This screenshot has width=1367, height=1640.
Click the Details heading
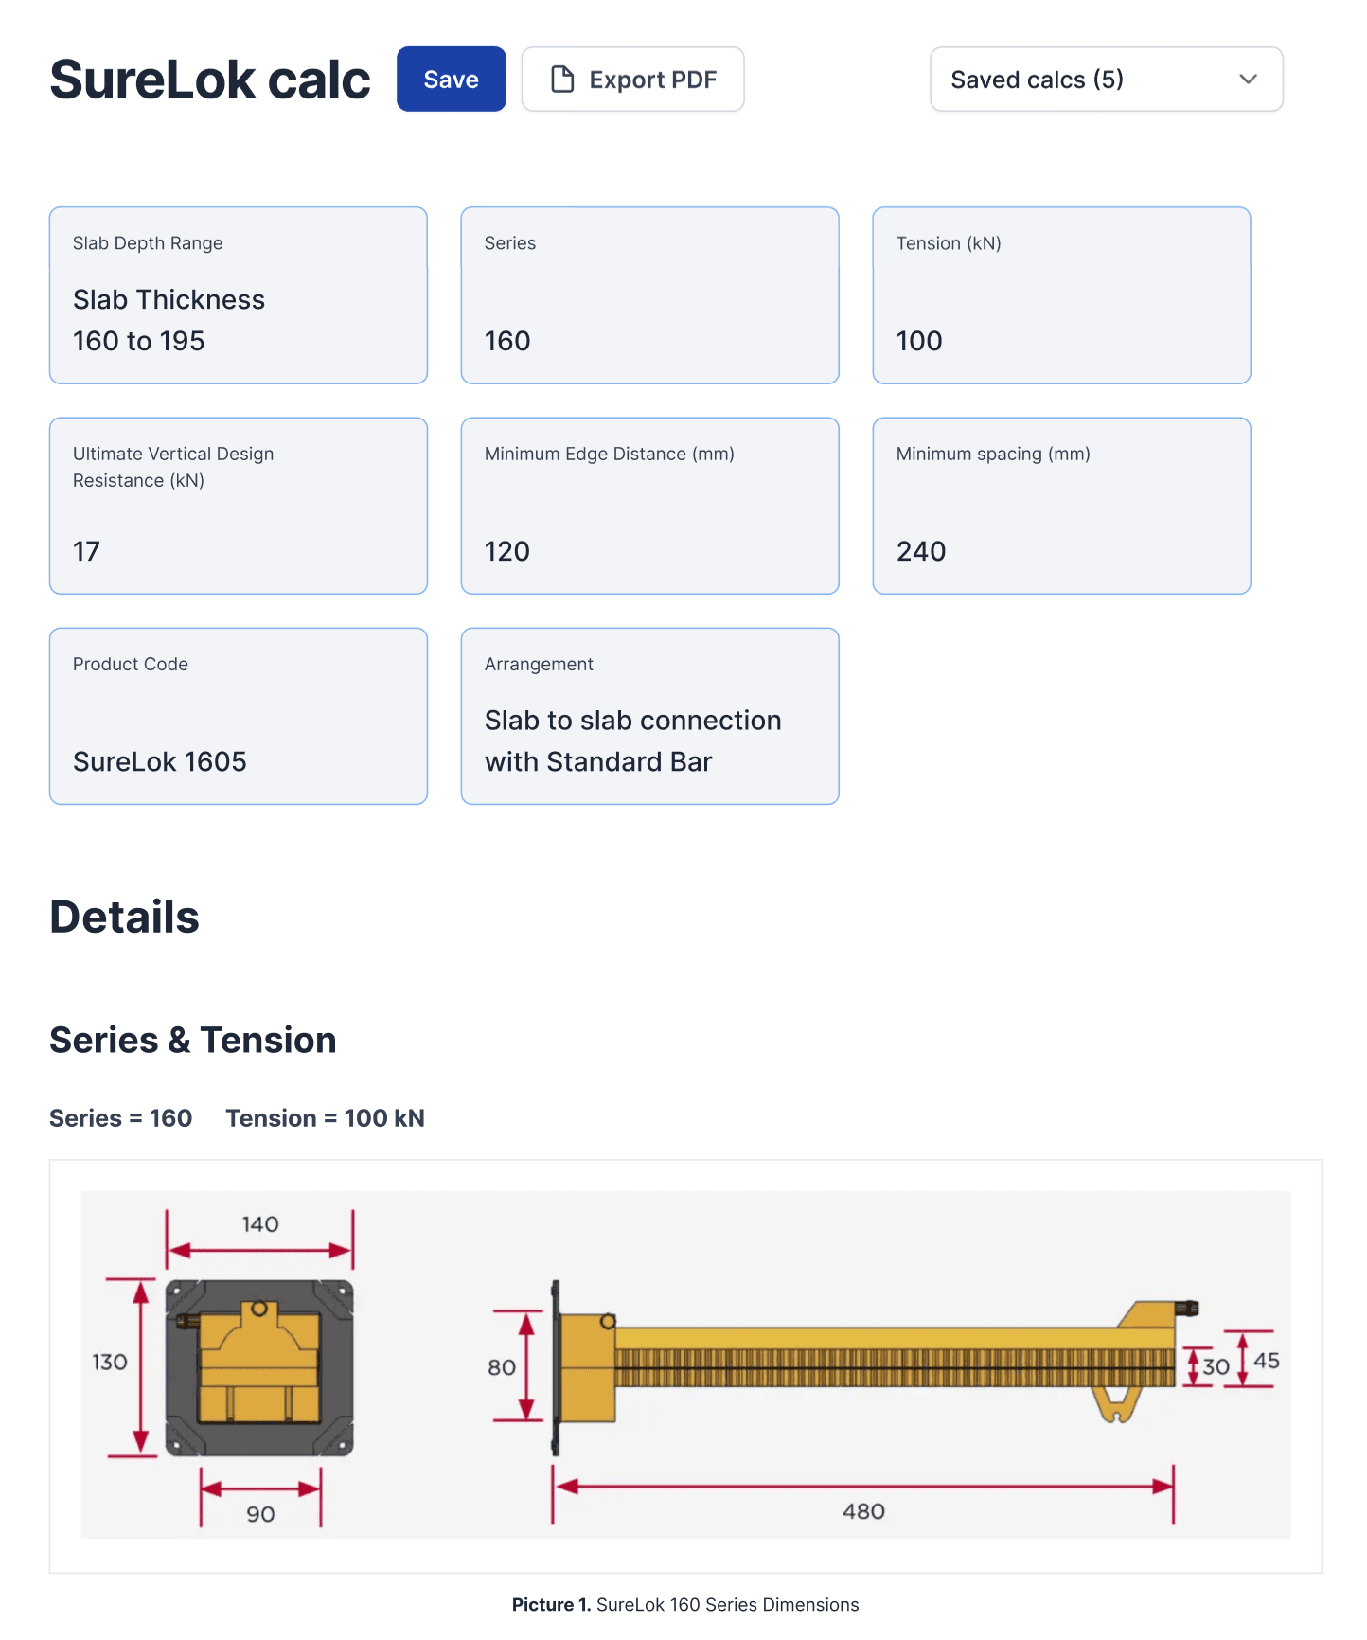[124, 916]
